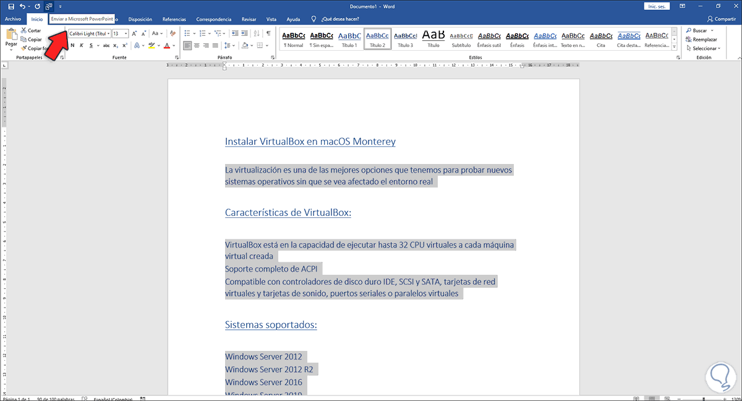The width and height of the screenshot is (742, 401).
Task: Click Reemplazar in the Edición group
Action: coord(701,39)
